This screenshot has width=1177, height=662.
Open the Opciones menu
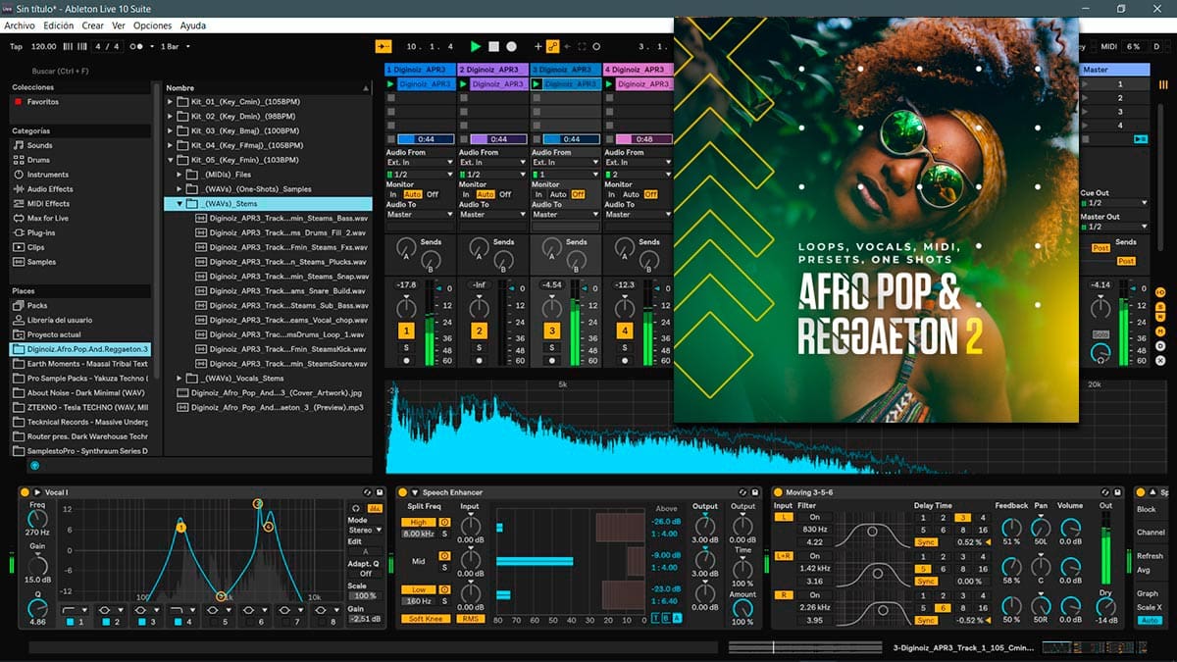[x=153, y=25]
